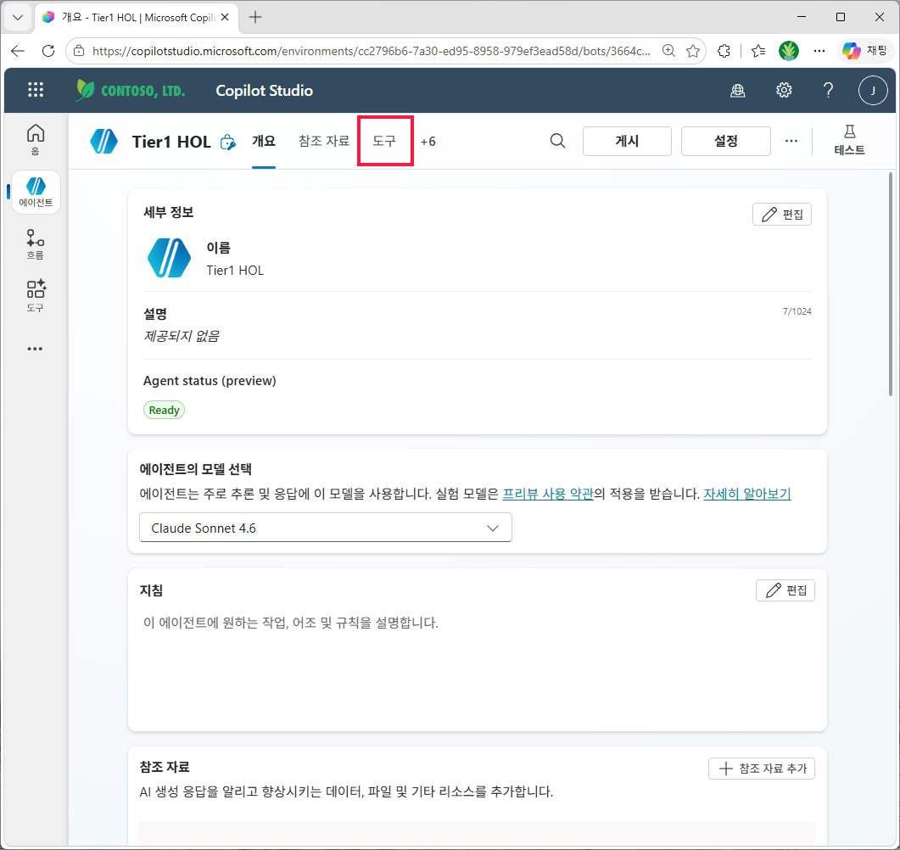The height and width of the screenshot is (850, 900).
Task: Open the 자세히 알아보기 link
Action: [747, 494]
